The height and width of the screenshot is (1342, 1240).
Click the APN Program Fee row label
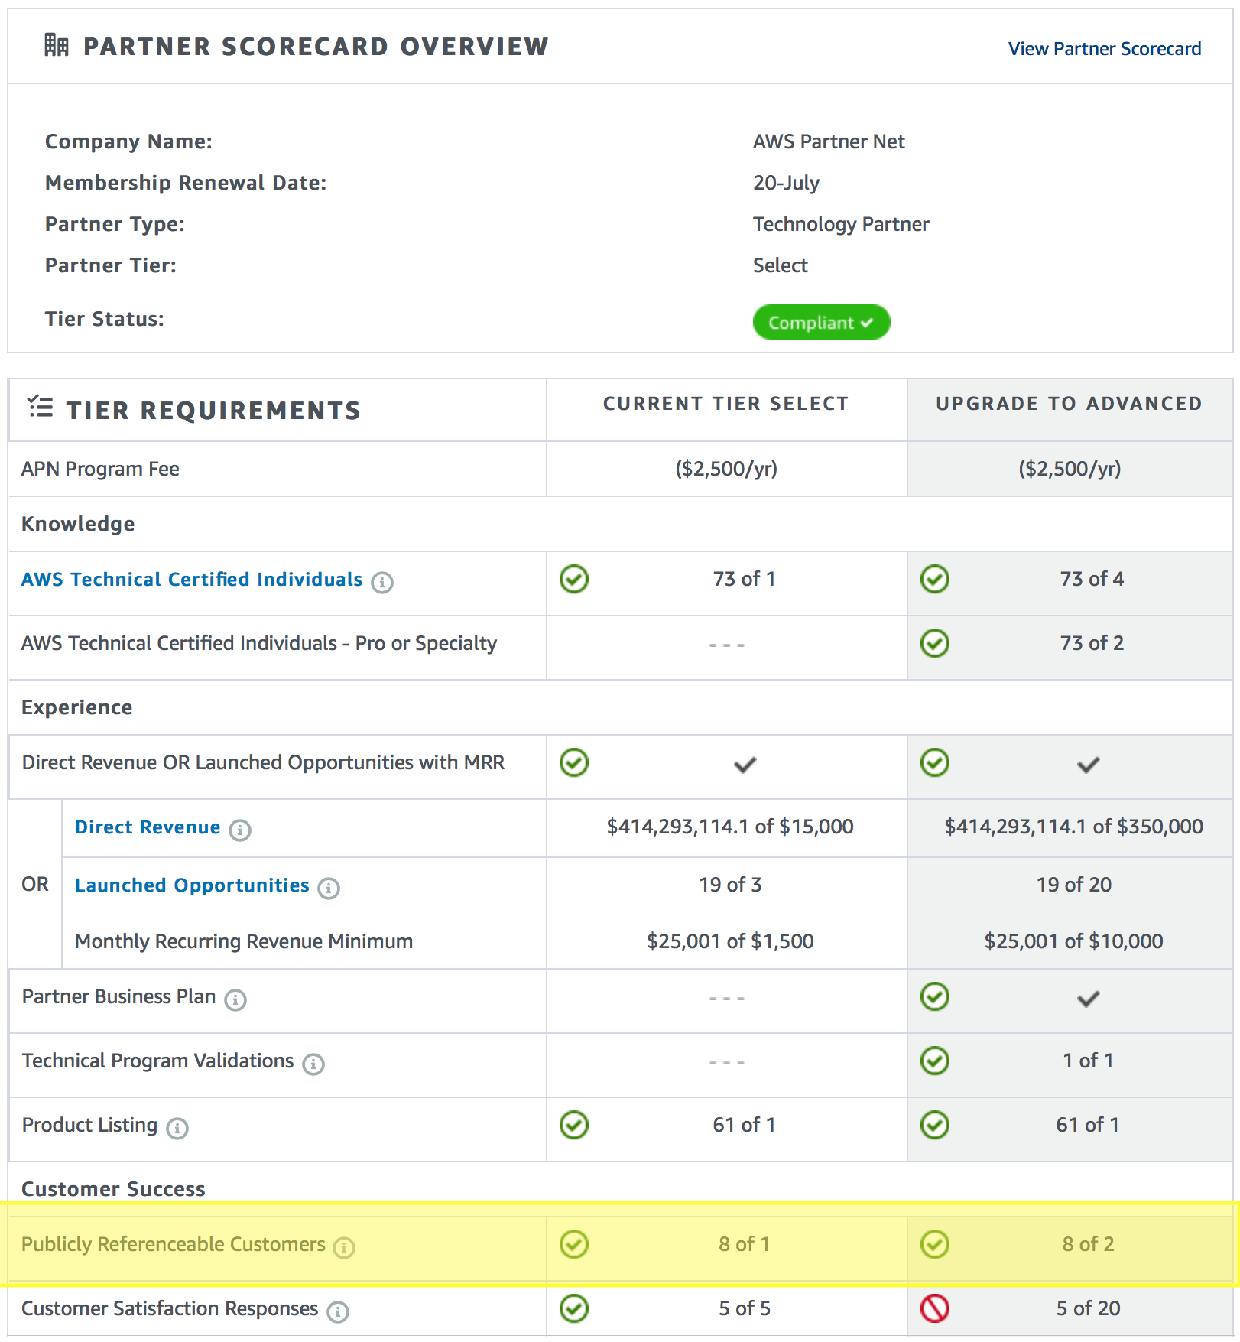pos(100,469)
